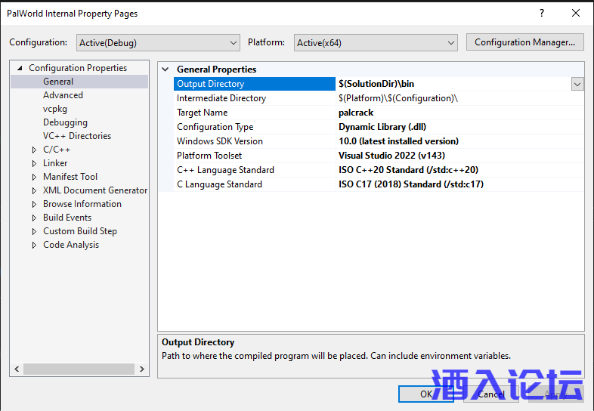Open the Output Directory value dropdown arrow
The image size is (594, 411).
[577, 85]
